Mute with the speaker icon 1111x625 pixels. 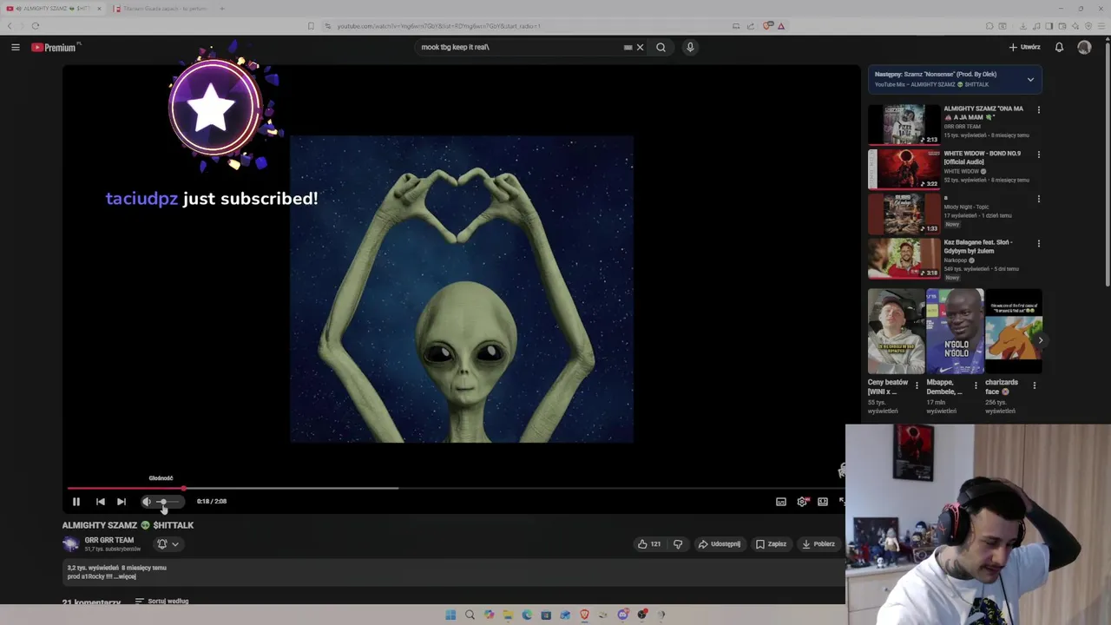tap(147, 501)
